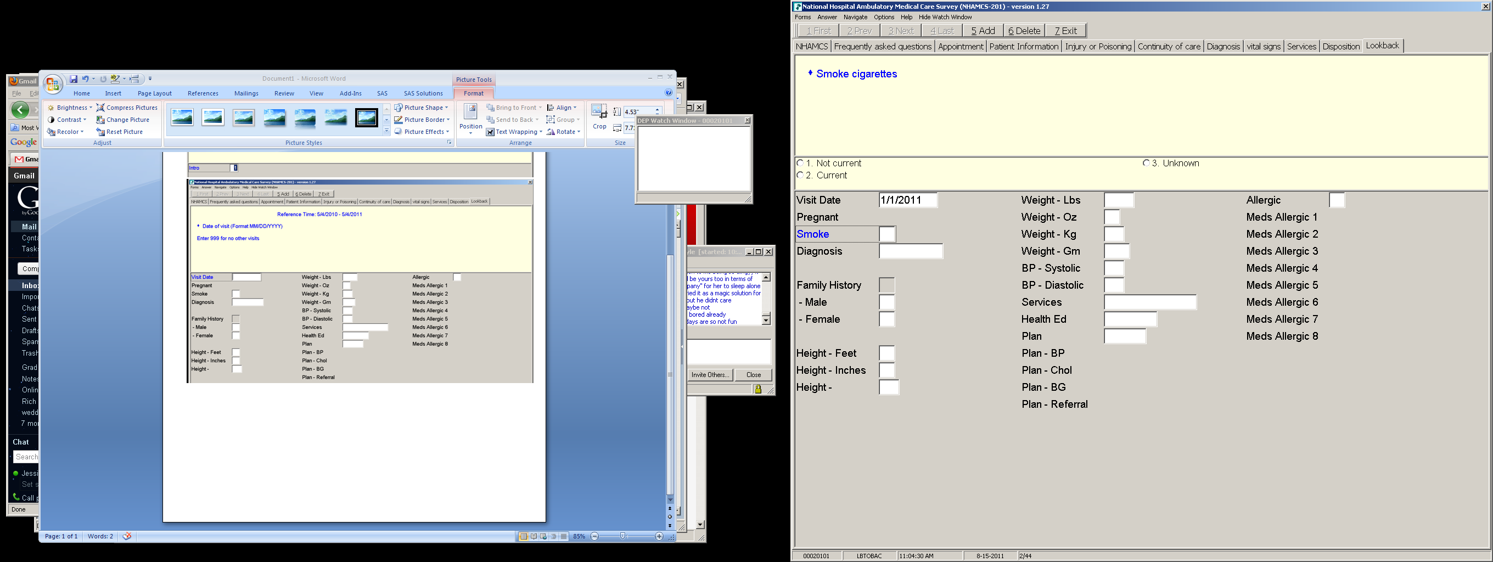The width and height of the screenshot is (1493, 562).
Task: Click the lock icon in the chat window
Action: (x=758, y=389)
